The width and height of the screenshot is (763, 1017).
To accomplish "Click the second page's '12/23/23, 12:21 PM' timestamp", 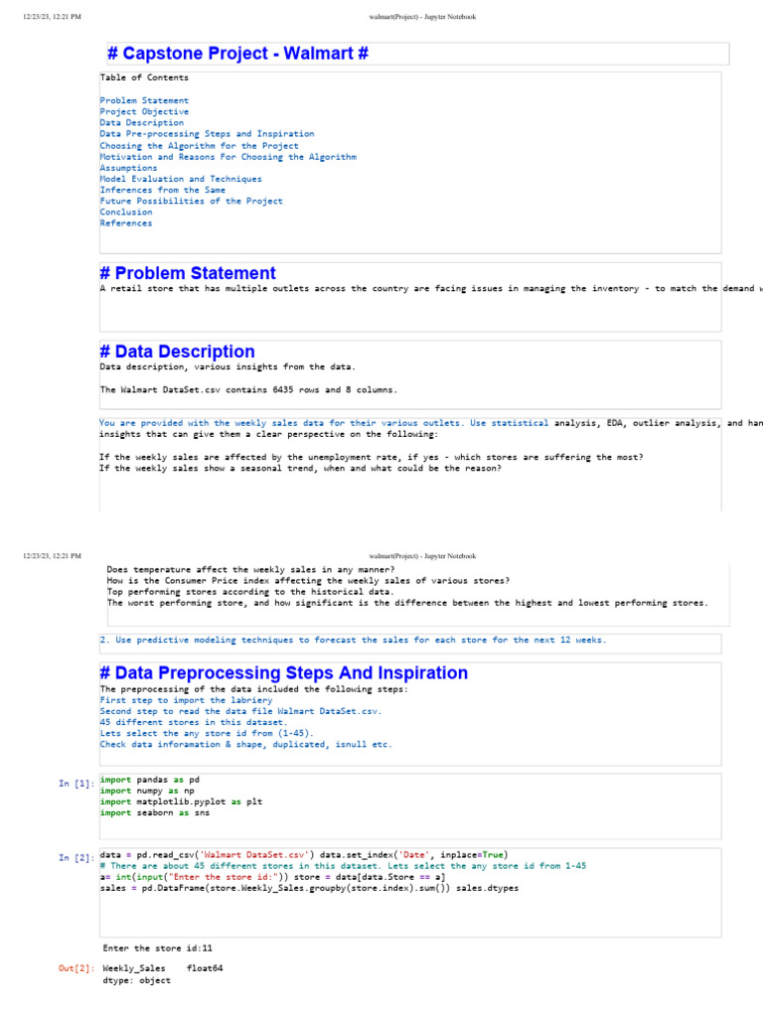I will point(52,556).
